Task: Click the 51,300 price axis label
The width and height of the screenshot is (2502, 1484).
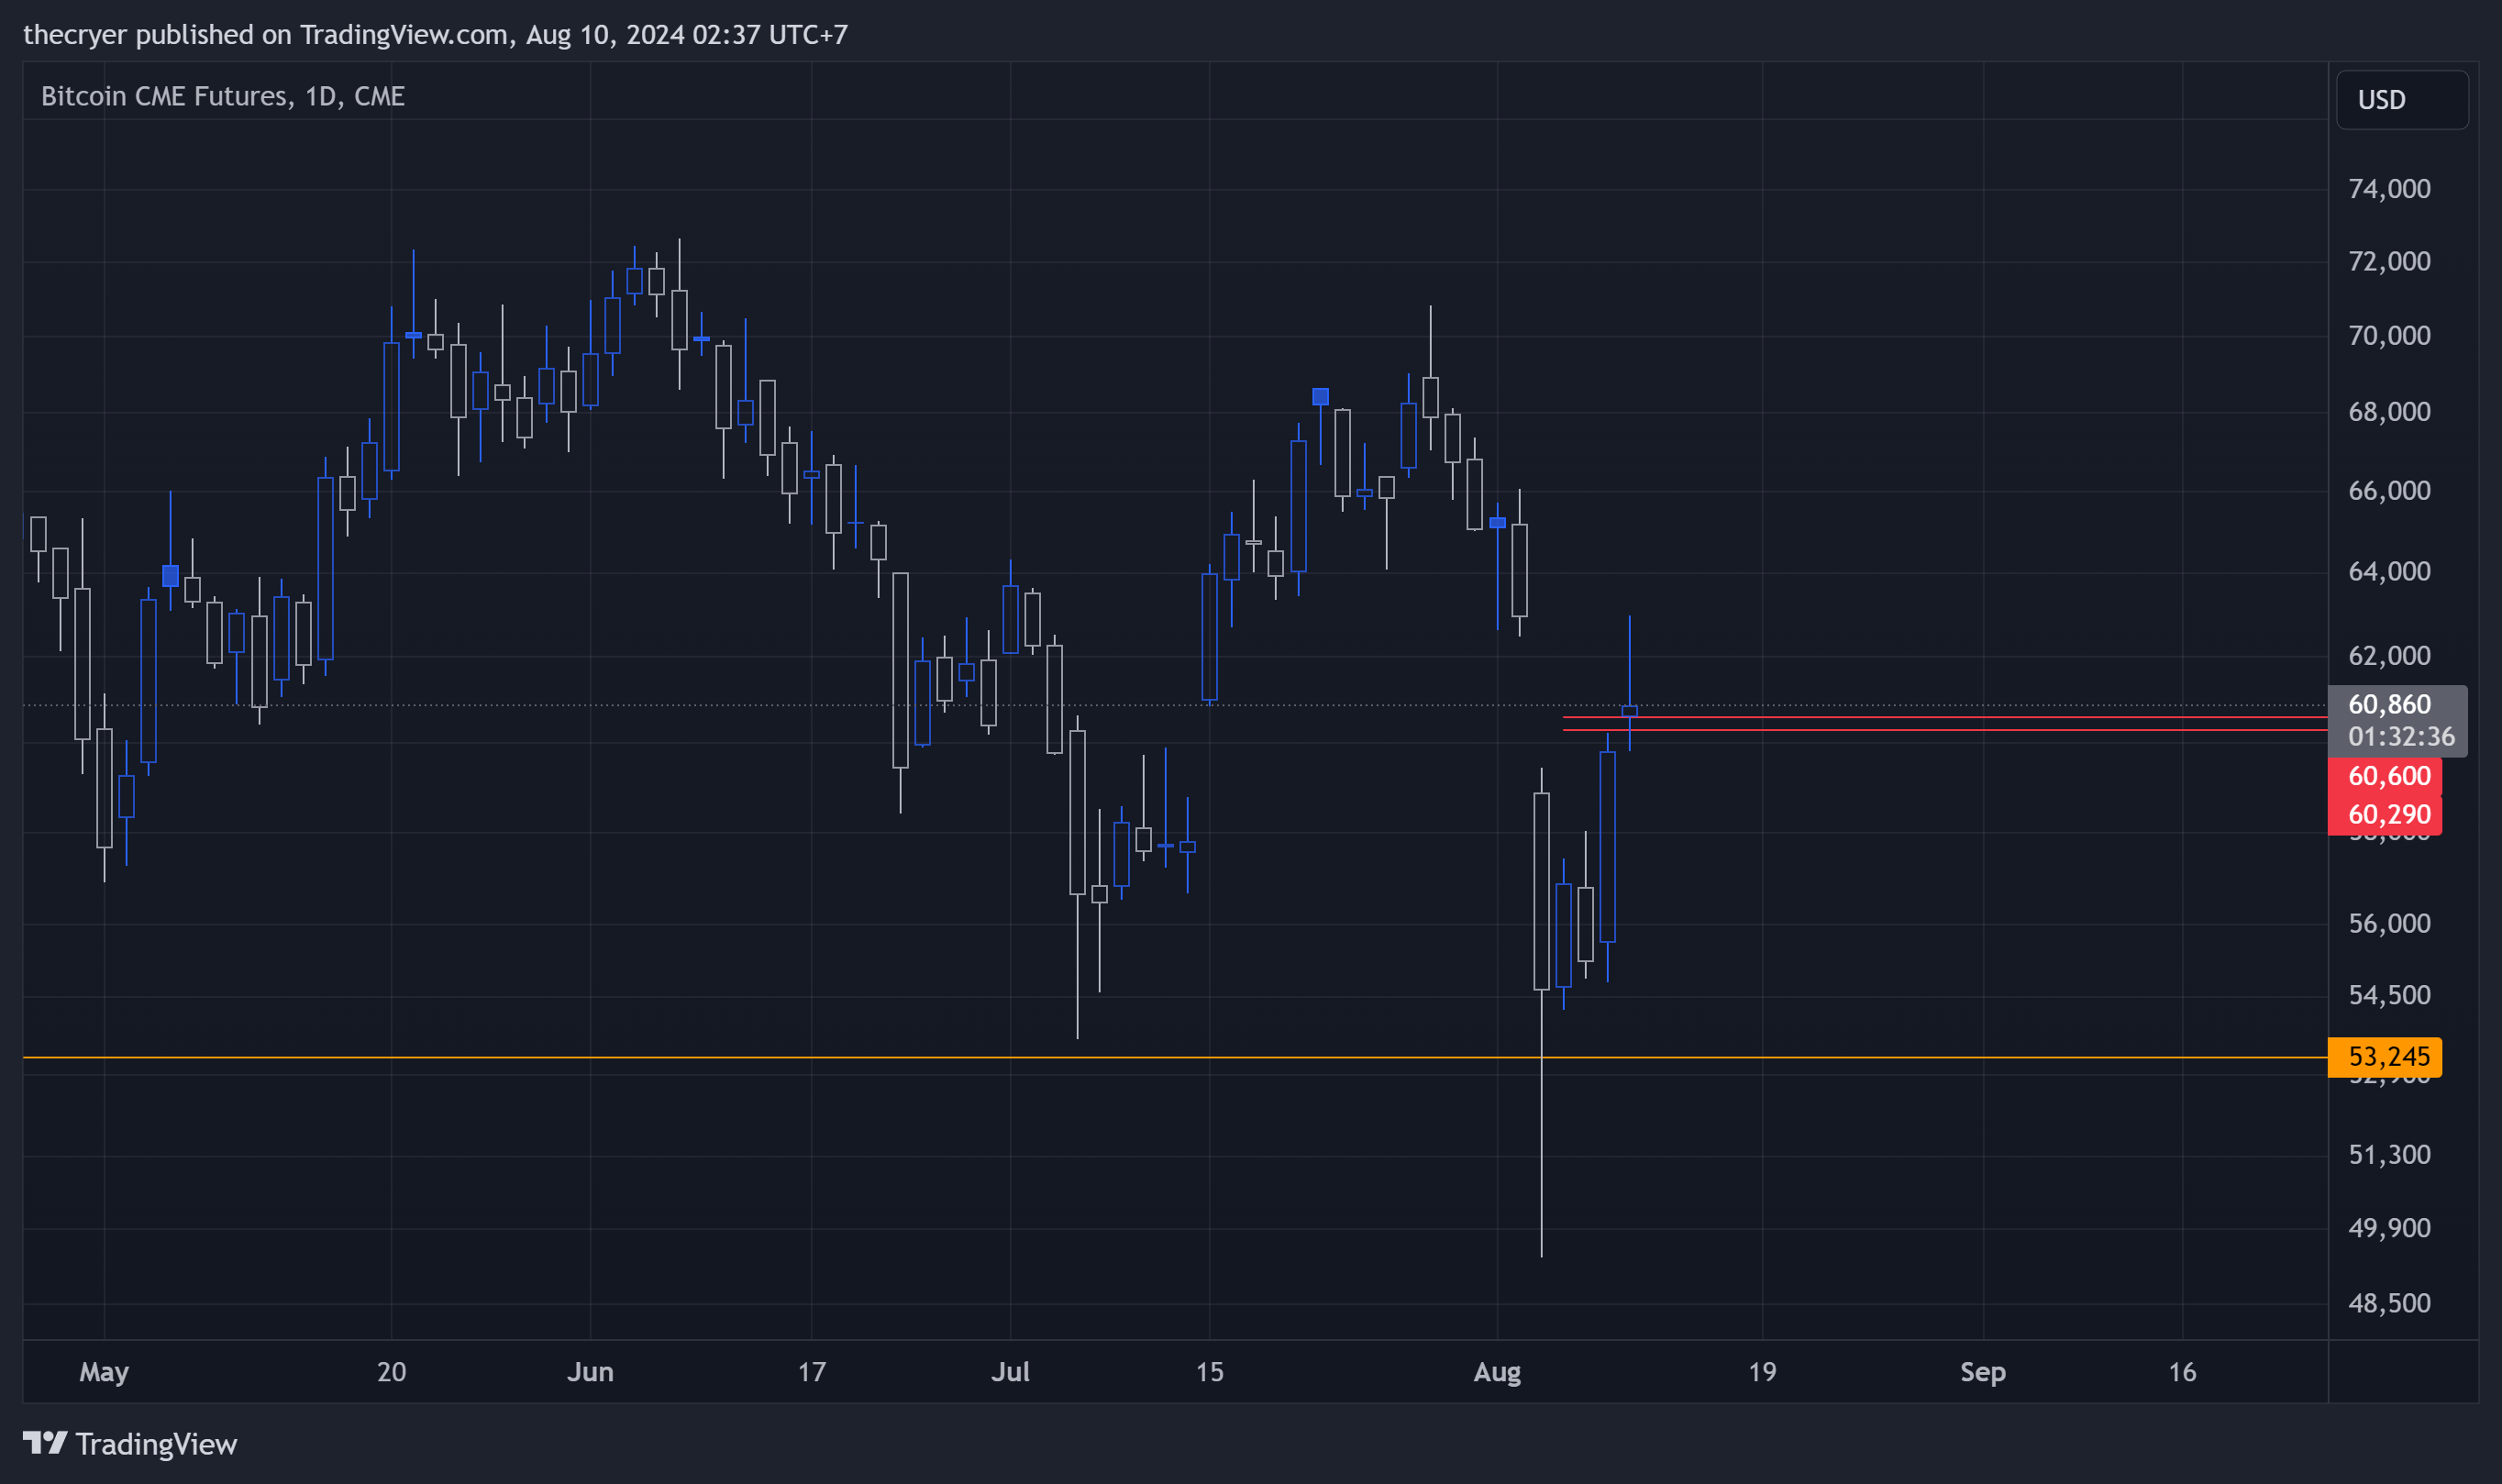Action: [x=2389, y=1155]
